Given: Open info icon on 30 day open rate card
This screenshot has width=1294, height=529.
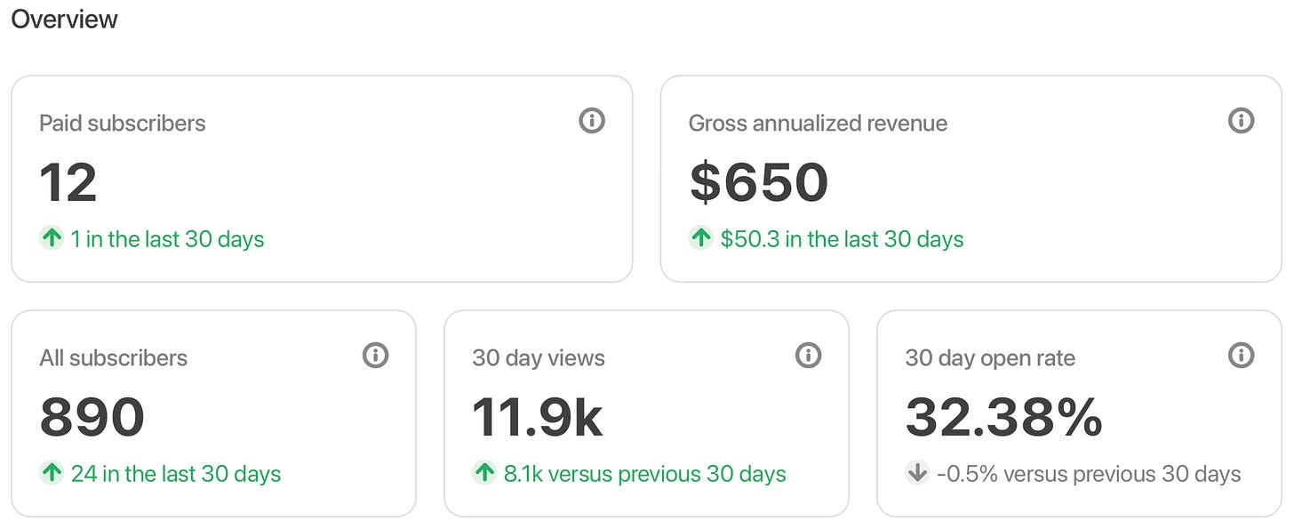Looking at the screenshot, I should pos(1241,356).
